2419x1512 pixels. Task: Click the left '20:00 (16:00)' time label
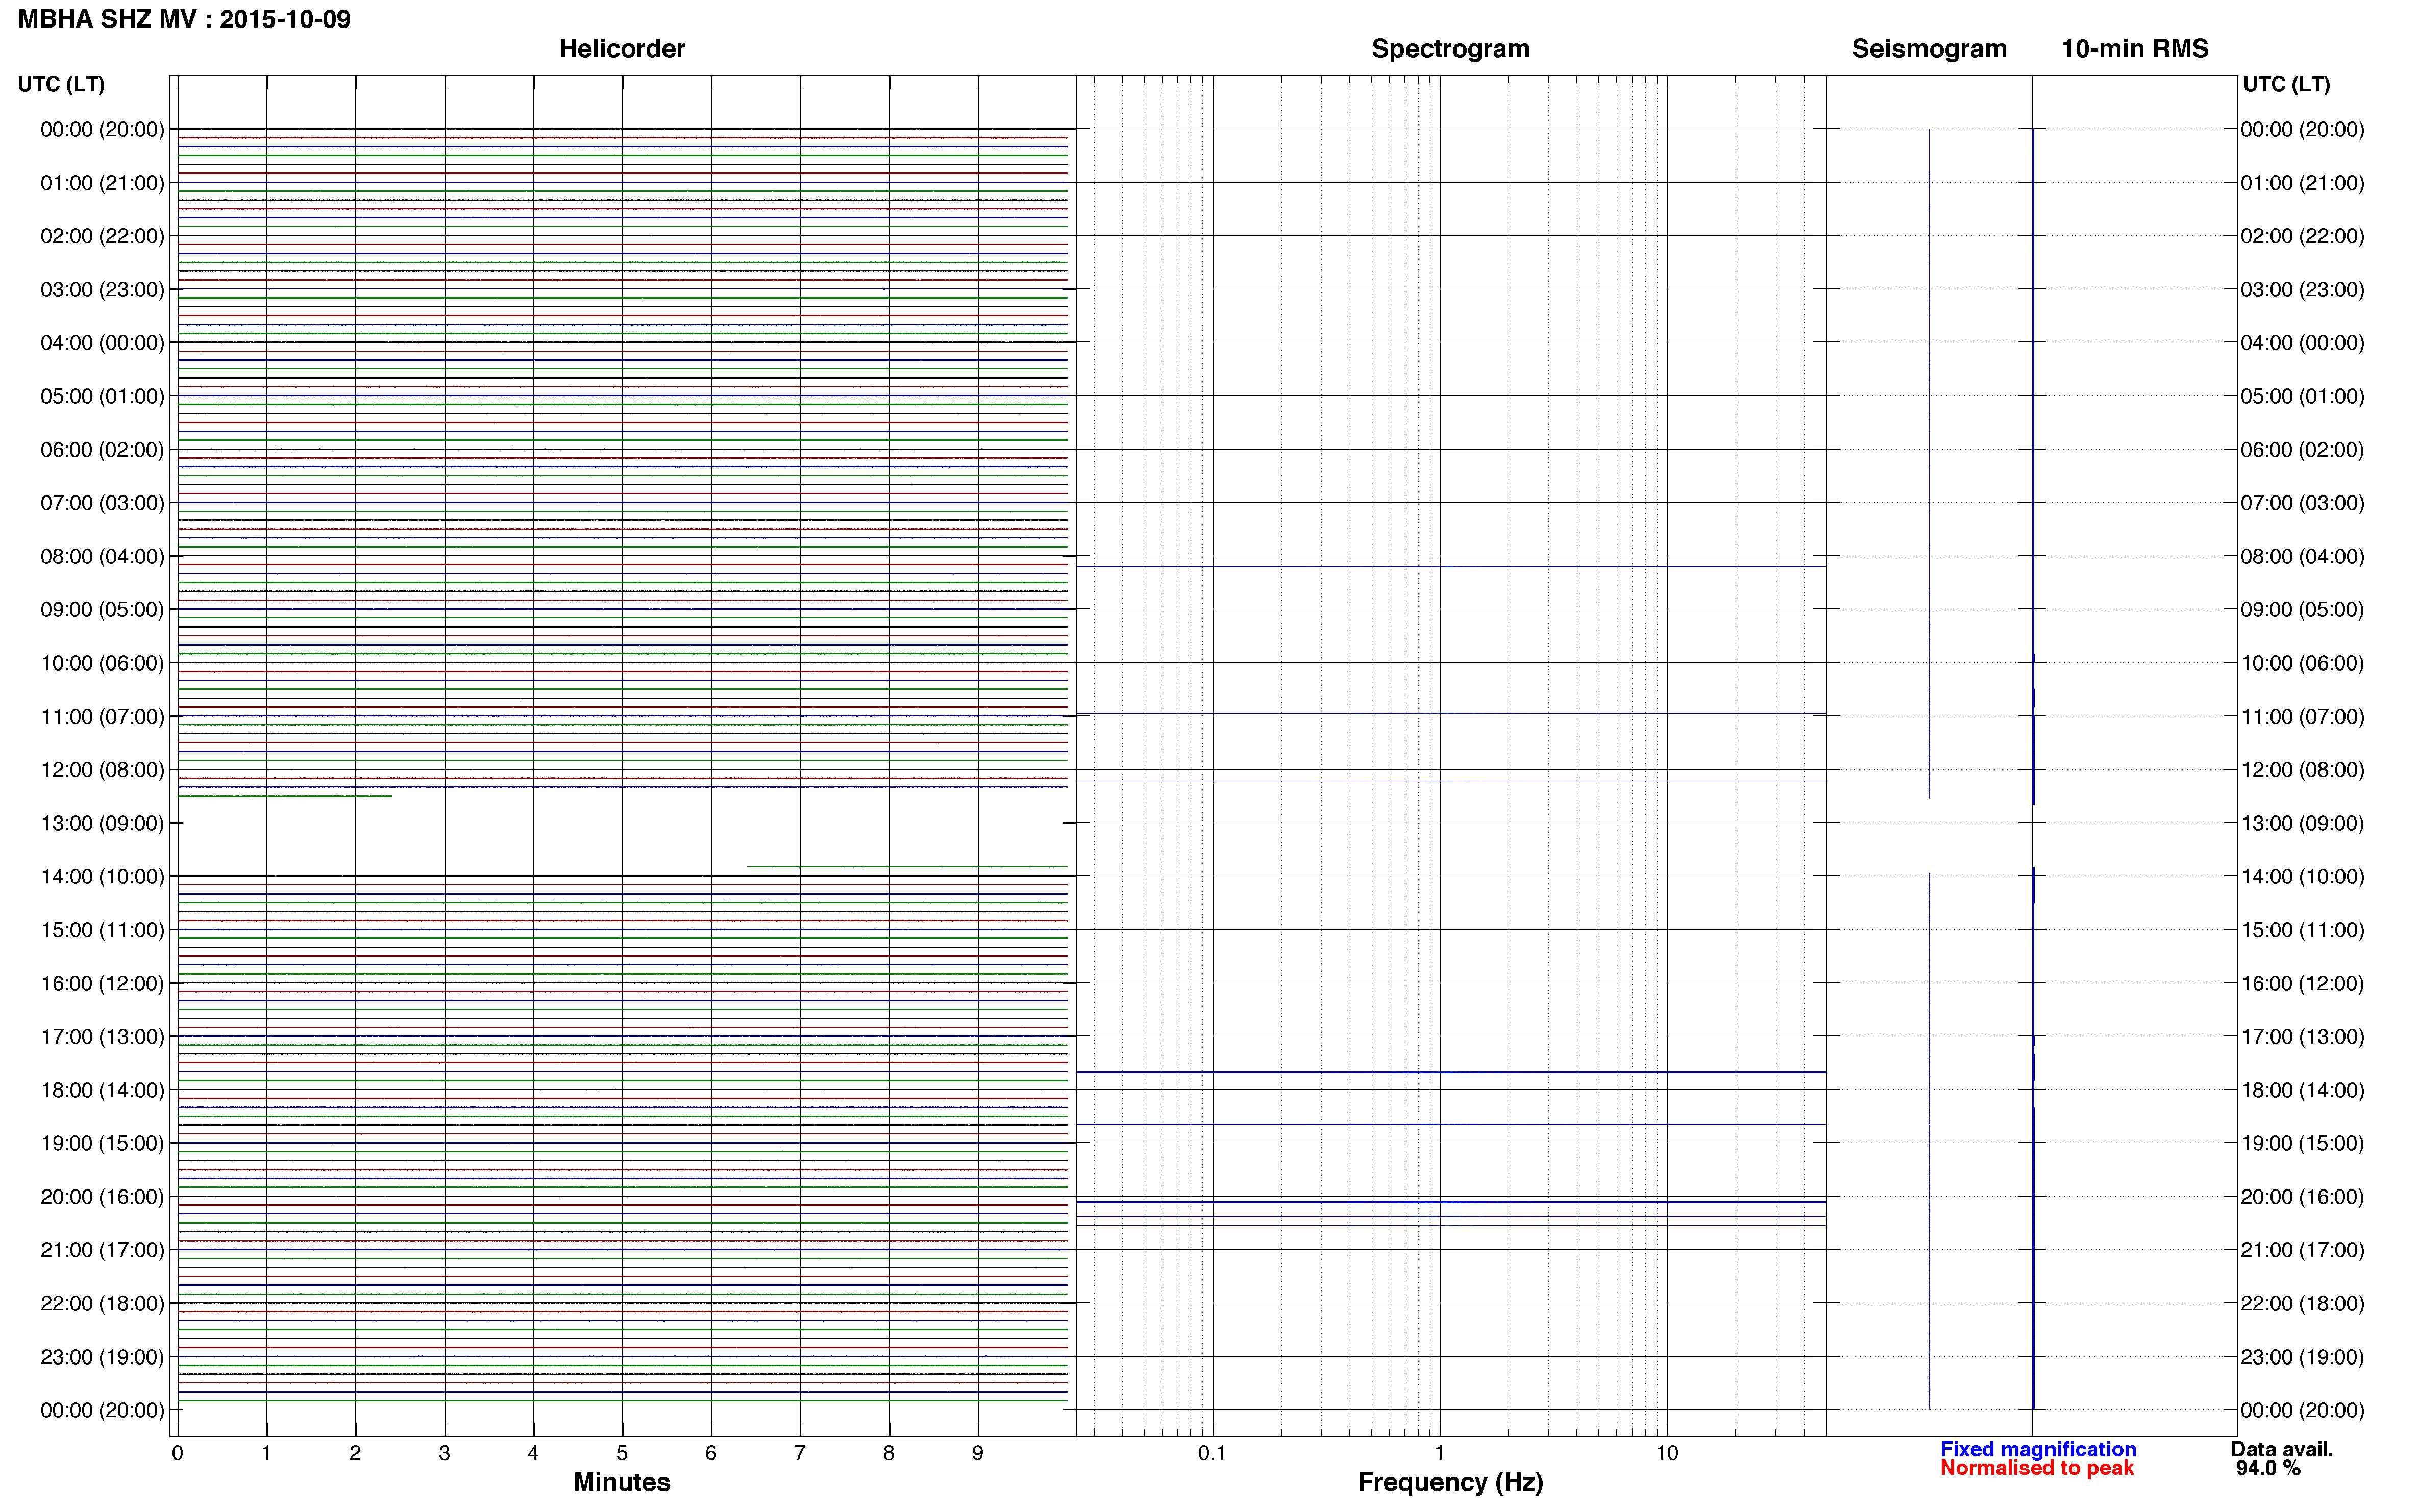(102, 1196)
